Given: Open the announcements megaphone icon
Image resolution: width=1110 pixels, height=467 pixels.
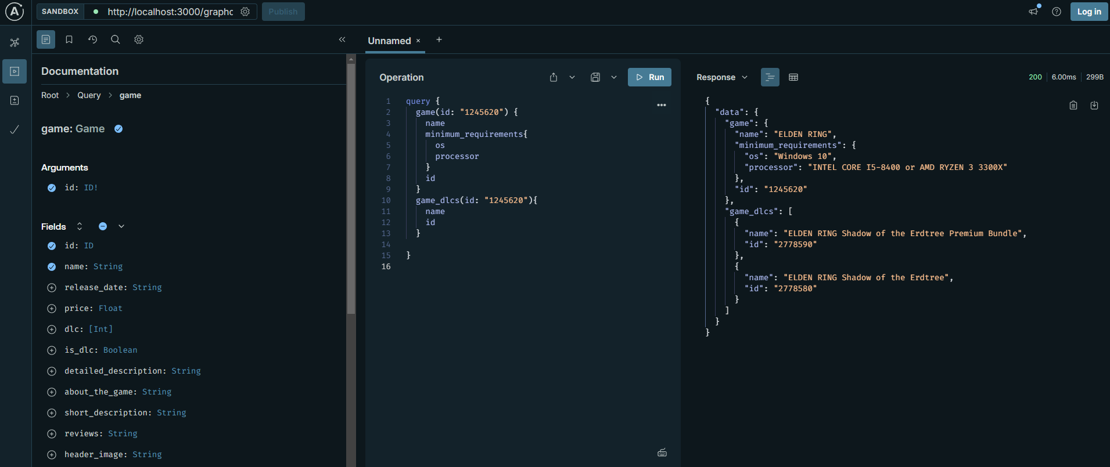Looking at the screenshot, I should tap(1033, 12).
